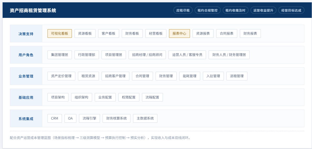312x149 pixels.
Task: Click the 应租尽租 pill in header
Action: pyautogui.click(x=183, y=10)
